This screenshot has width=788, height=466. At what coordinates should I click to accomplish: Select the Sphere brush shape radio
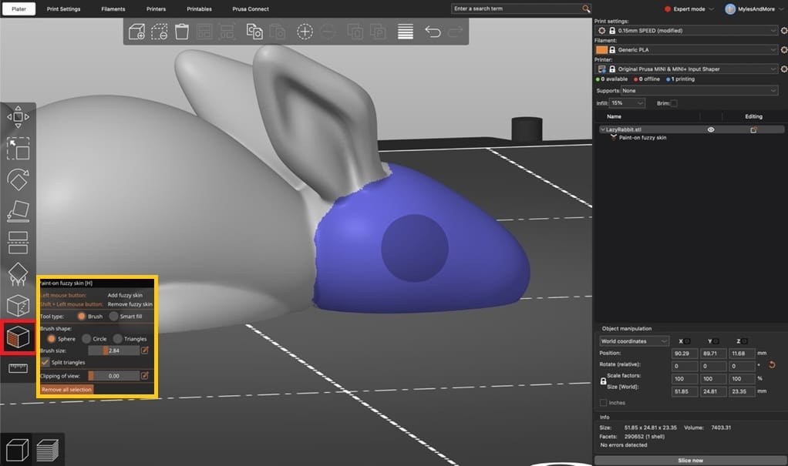(51, 339)
